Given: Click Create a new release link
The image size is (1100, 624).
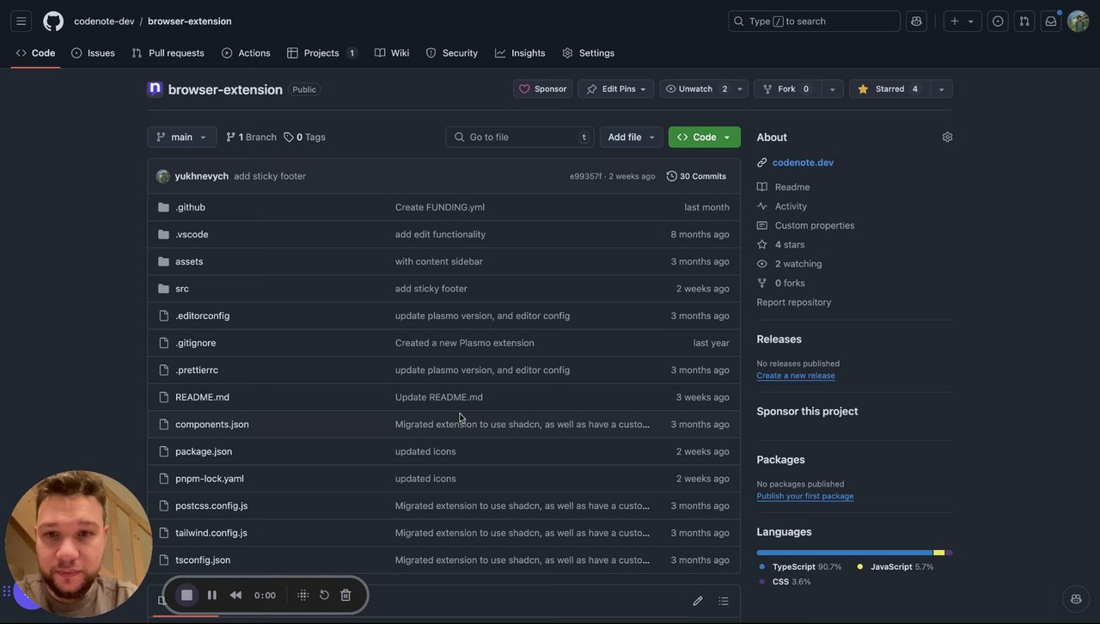Looking at the screenshot, I should [796, 376].
